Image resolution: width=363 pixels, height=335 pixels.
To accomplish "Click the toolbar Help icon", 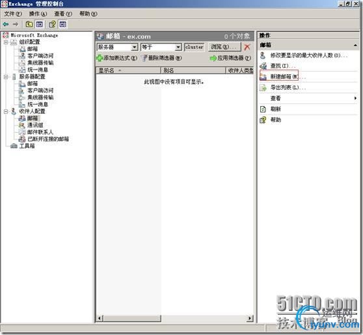I will [52, 24].
